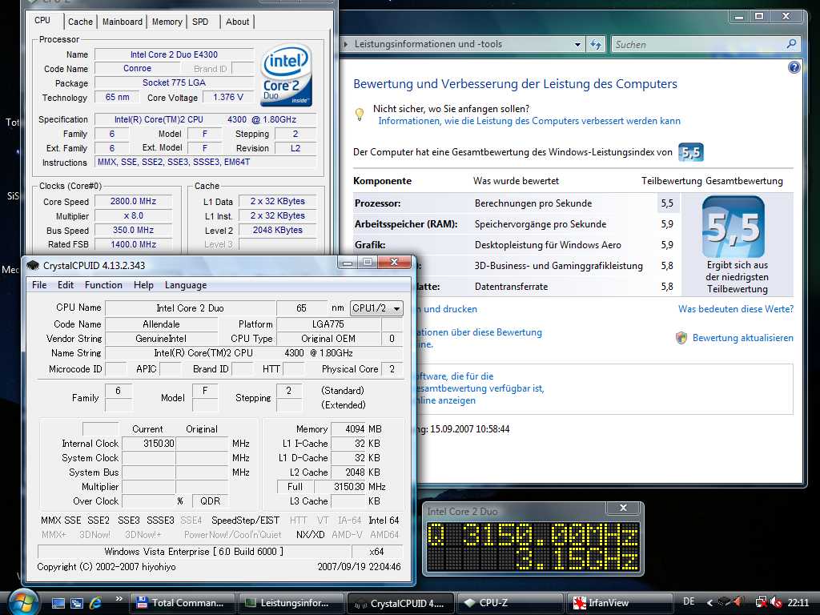This screenshot has width=820, height=615.
Task: Click the CrystalCPUID title bar icon
Action: click(x=33, y=265)
